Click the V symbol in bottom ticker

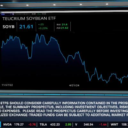pyautogui.click(x=76, y=124)
